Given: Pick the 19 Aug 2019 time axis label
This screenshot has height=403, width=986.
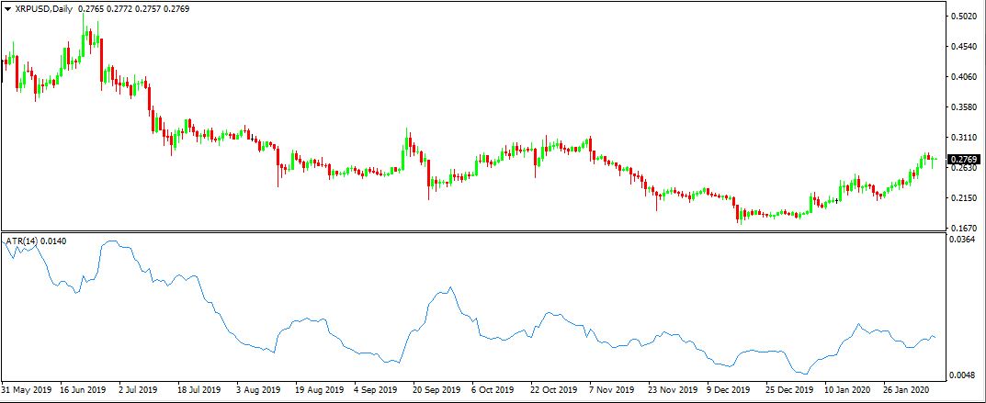Looking at the screenshot, I should coord(319,389).
